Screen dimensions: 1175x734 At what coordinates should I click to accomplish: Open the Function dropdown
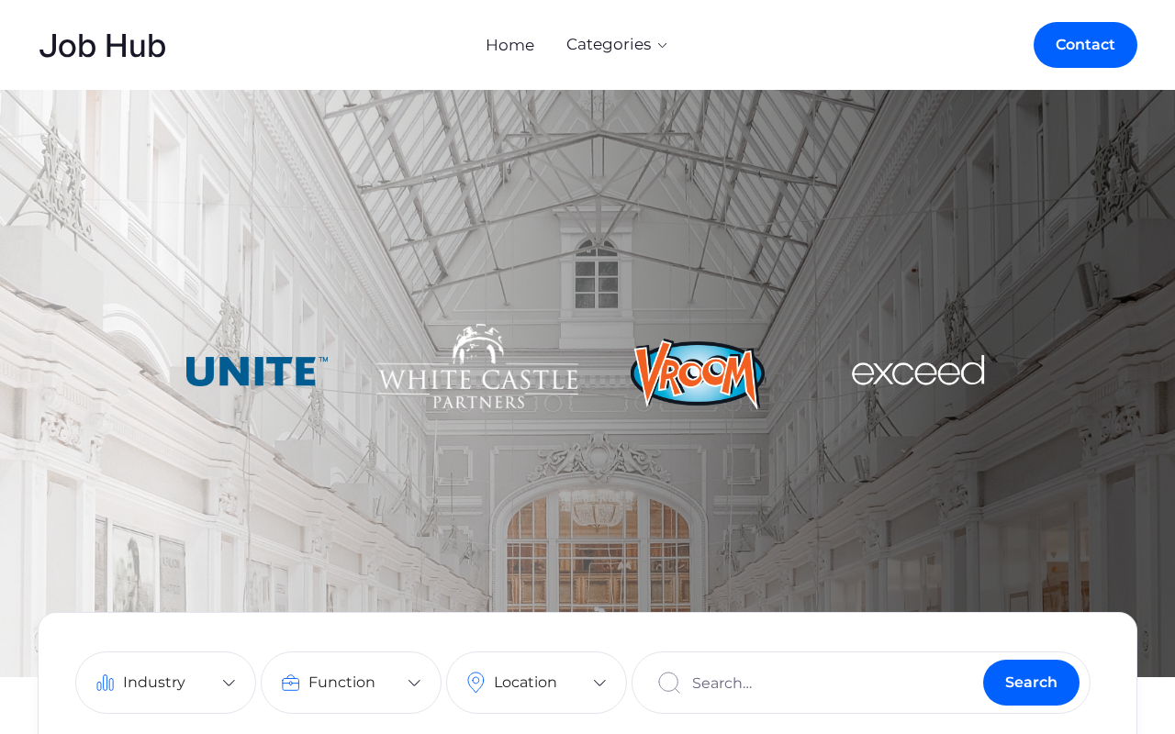(351, 683)
